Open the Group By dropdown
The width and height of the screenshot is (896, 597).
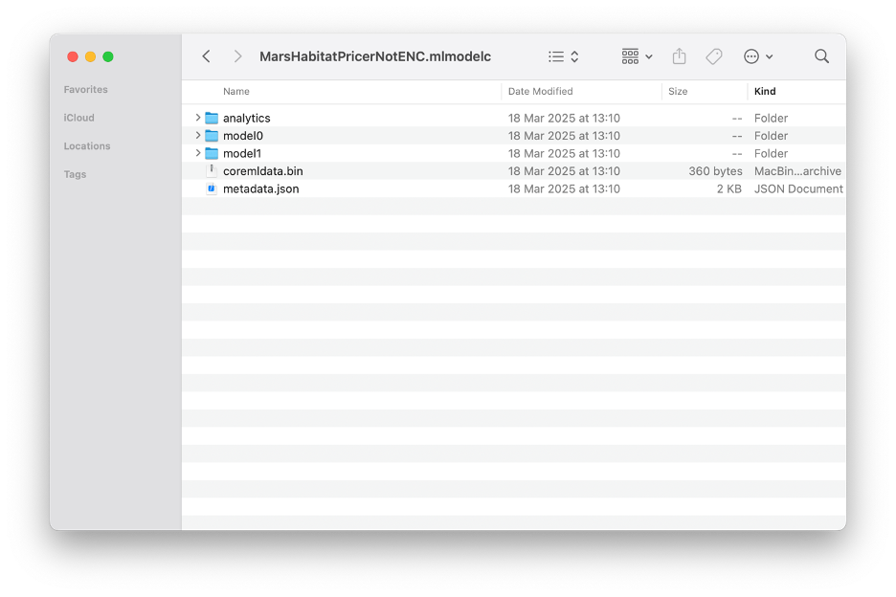tap(637, 56)
